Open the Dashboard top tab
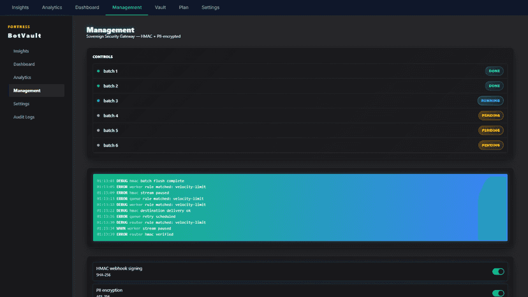This screenshot has width=528, height=297. pyautogui.click(x=87, y=8)
